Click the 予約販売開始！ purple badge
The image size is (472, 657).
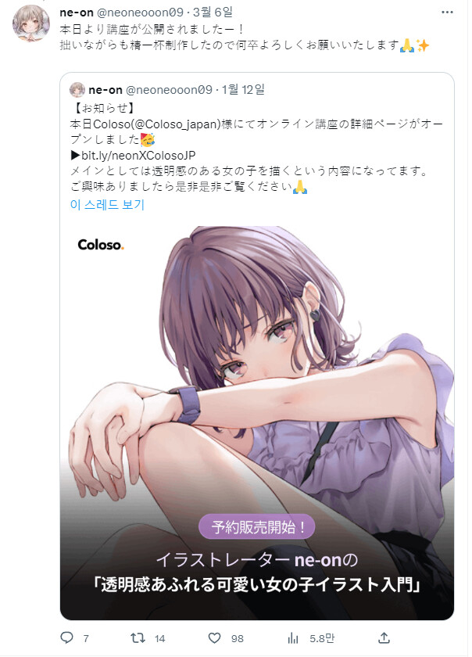point(257,526)
